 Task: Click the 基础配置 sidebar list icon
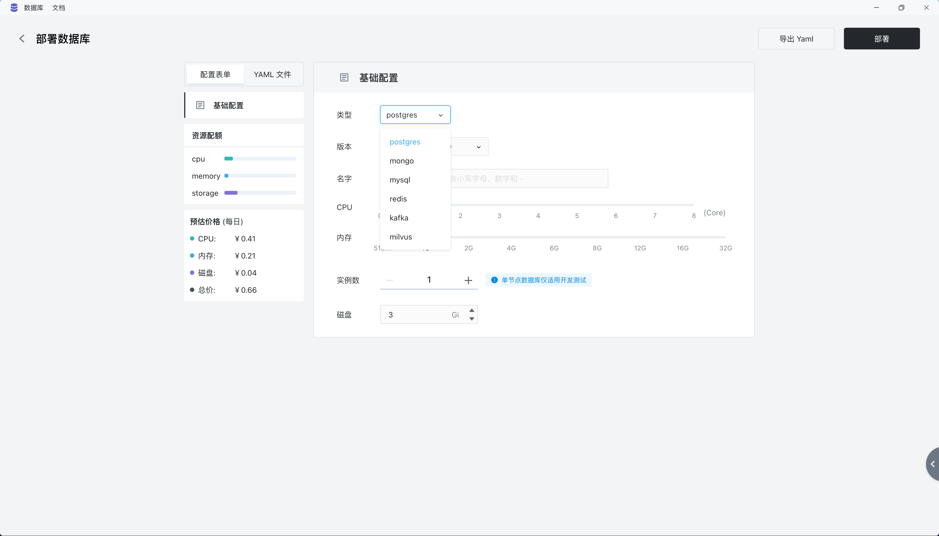point(200,105)
